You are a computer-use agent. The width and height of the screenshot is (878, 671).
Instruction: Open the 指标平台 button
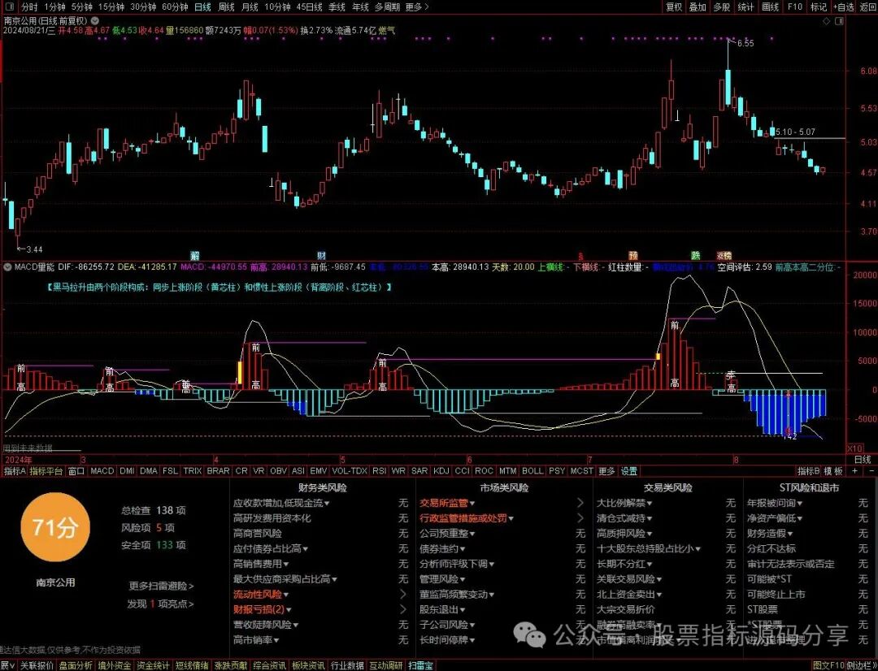point(46,471)
